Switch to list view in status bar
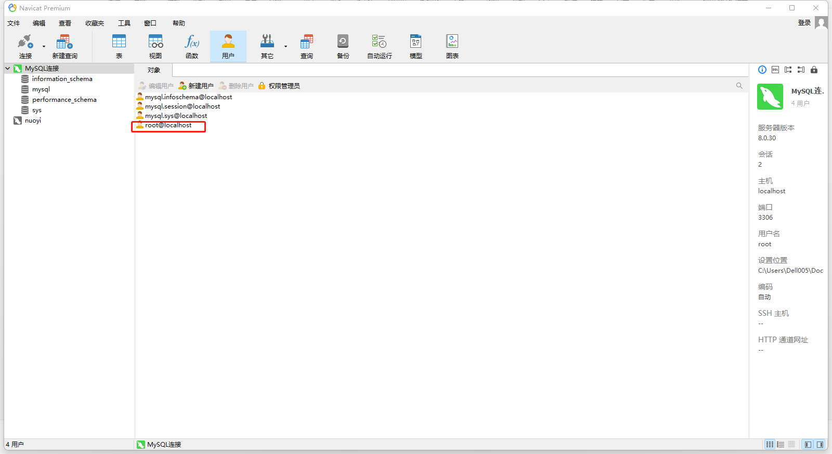 click(781, 445)
